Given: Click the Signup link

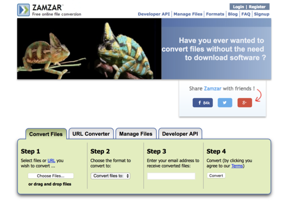Looking at the screenshot, I should click(261, 14).
